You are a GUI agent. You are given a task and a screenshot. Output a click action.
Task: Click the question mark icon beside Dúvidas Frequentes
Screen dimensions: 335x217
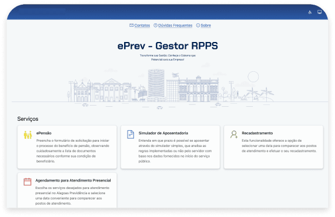pyautogui.click(x=156, y=25)
